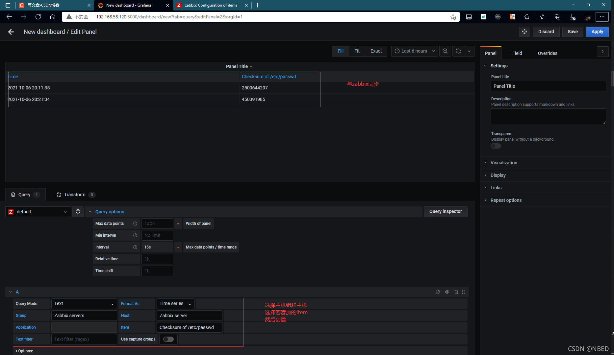Sort by Checksum of /etc/passwd column

click(269, 77)
